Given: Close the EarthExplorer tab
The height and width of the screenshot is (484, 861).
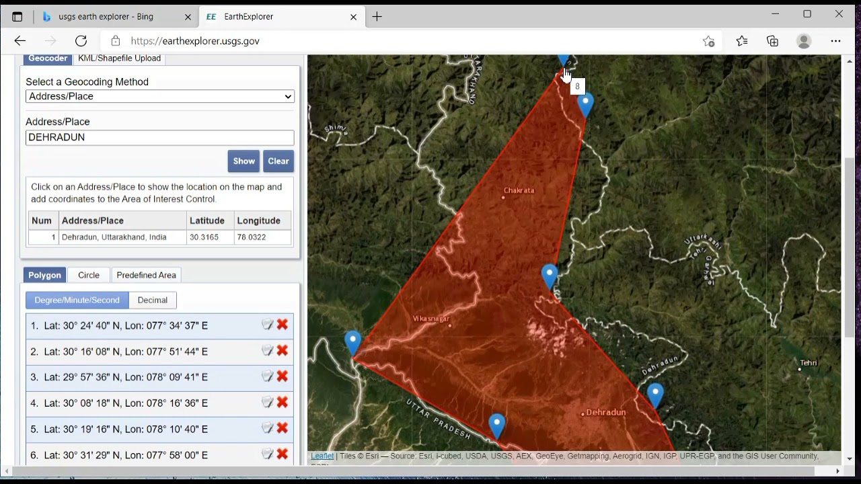Looking at the screenshot, I should pyautogui.click(x=354, y=17).
